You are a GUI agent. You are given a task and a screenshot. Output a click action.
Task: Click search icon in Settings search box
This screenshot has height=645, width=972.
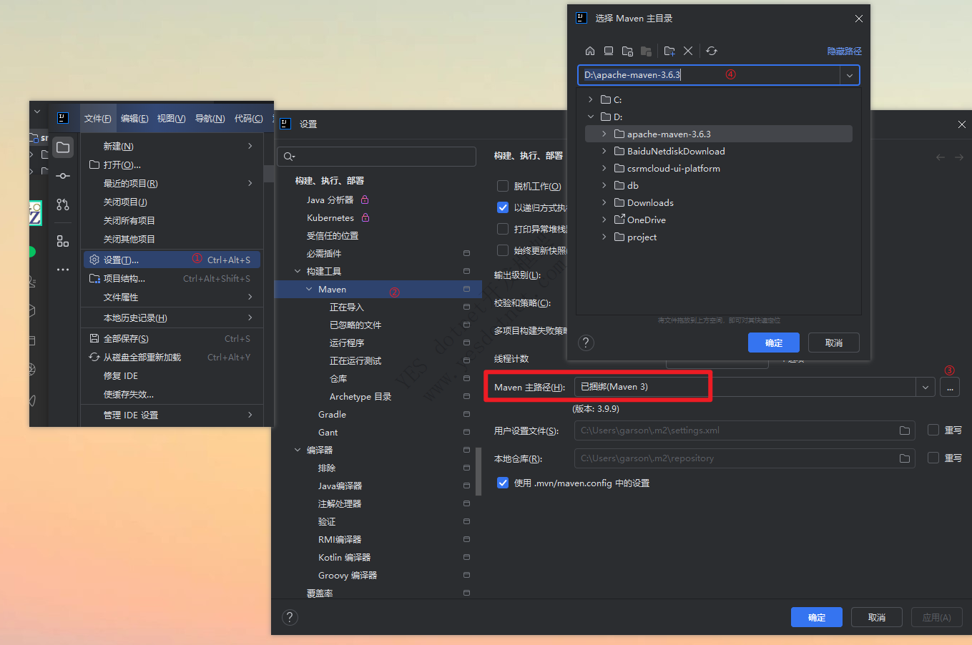289,157
